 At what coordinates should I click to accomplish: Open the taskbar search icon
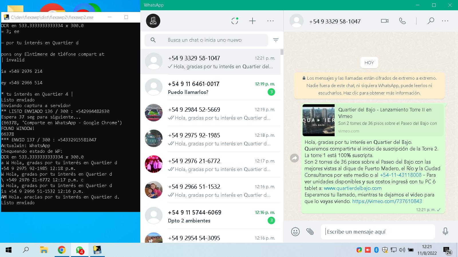point(26,250)
